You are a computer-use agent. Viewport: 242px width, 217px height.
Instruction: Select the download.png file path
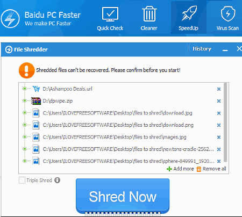pos(118,125)
